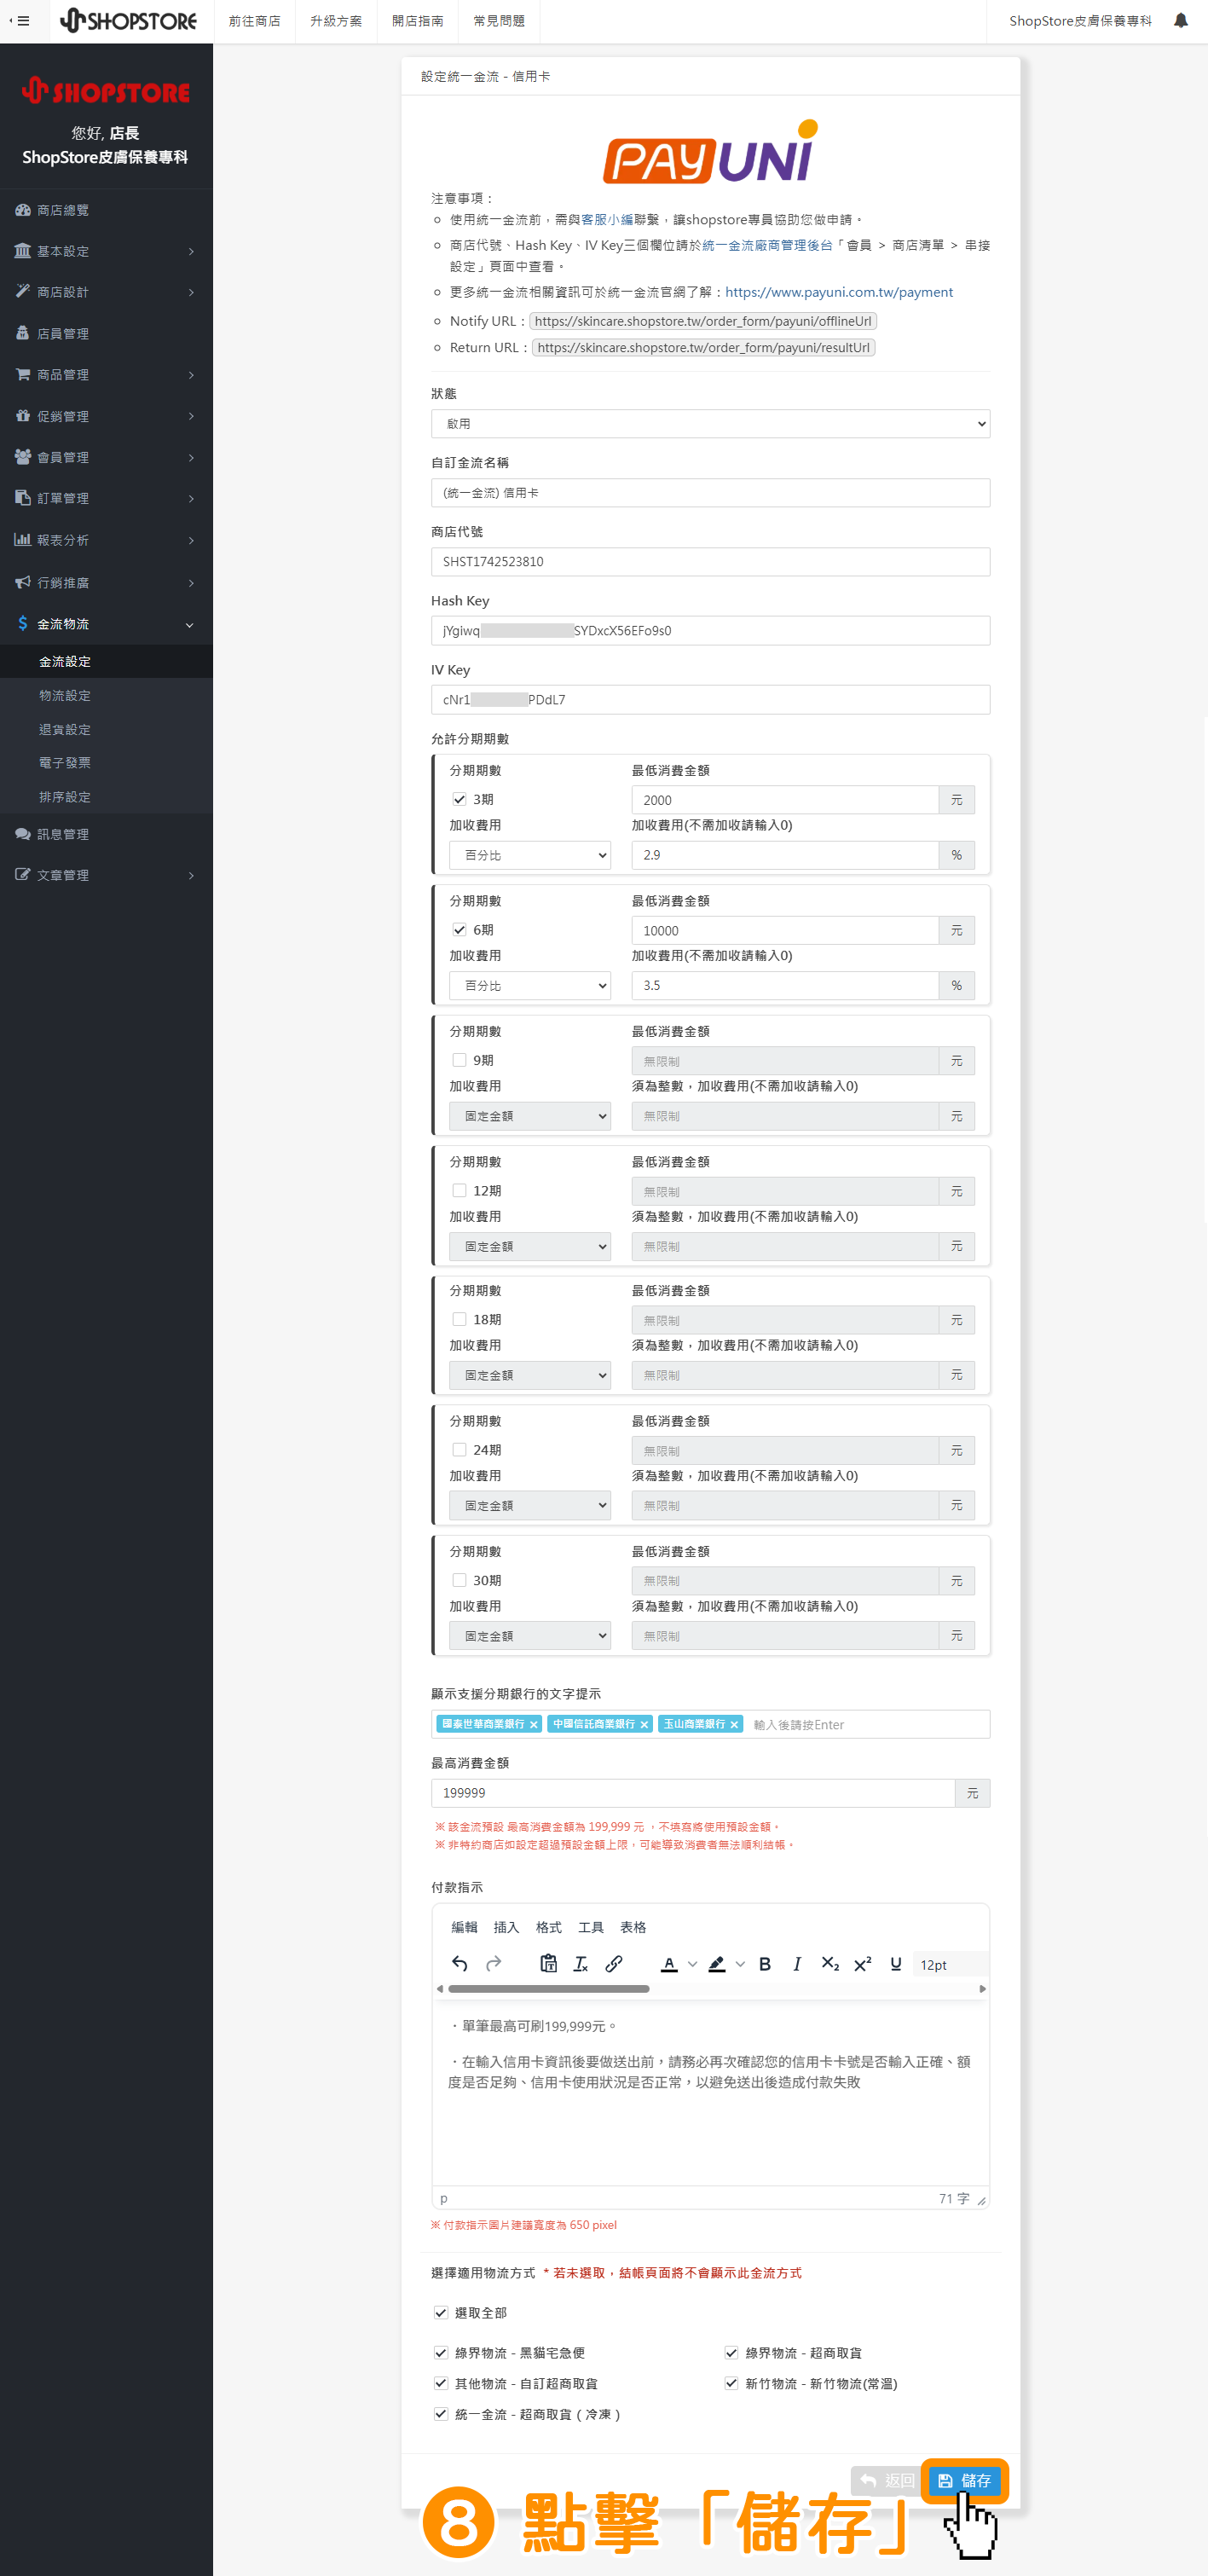Collapse 金流物流 sidebar section

click(106, 624)
